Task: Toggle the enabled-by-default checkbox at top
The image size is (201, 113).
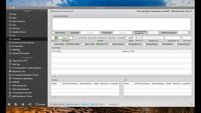Action: (x=52, y=11)
